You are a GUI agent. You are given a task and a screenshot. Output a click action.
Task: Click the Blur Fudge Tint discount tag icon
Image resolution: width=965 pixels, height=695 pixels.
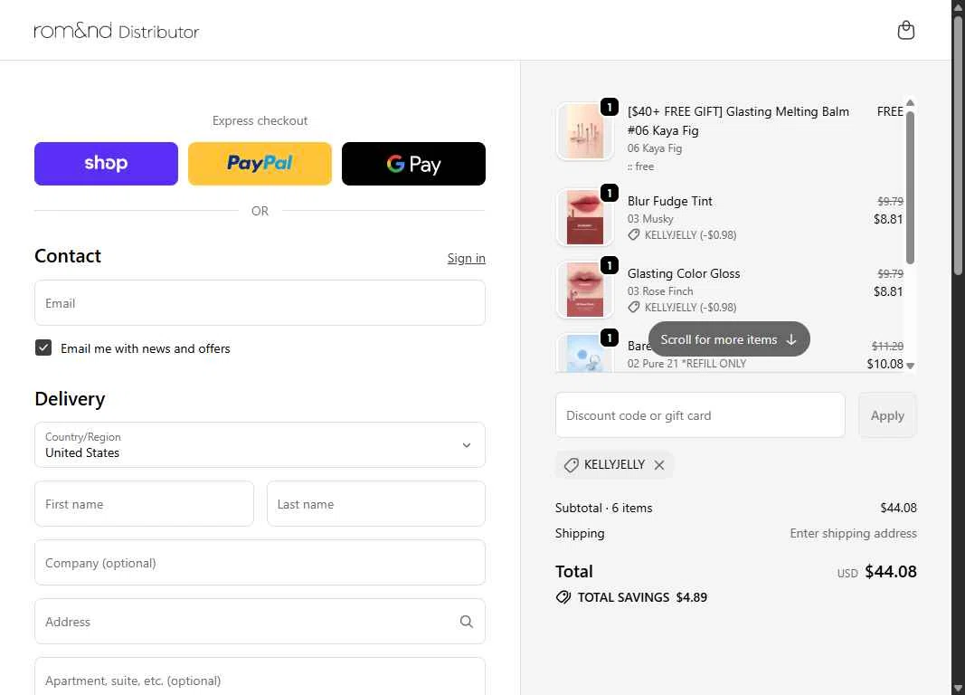(634, 234)
